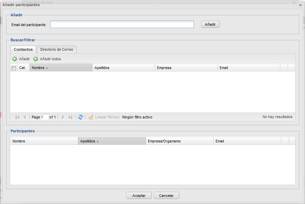Confirm with the Aceptar button
This screenshot has width=305, height=204.
pos(139,196)
